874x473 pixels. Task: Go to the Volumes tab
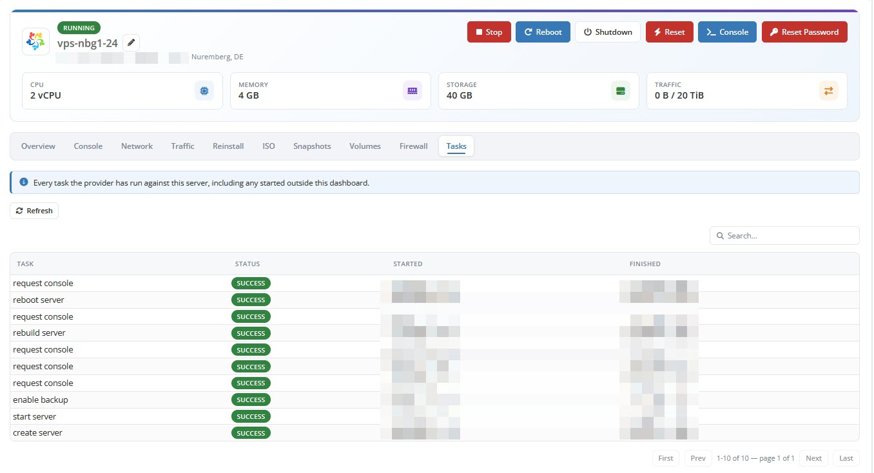click(x=365, y=146)
